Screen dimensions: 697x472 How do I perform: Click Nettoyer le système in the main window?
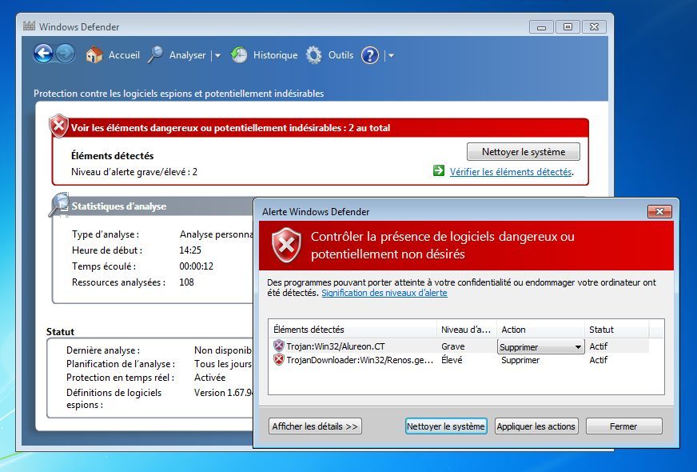(x=524, y=152)
